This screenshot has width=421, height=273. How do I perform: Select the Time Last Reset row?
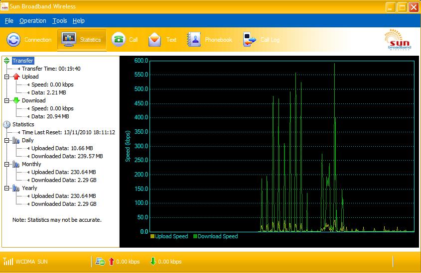[x=68, y=132]
